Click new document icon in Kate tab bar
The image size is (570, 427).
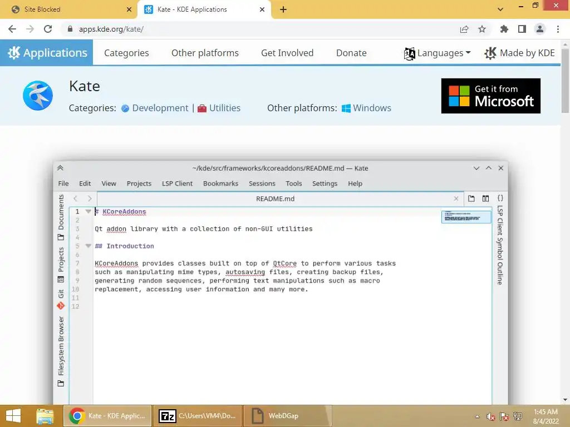(x=471, y=198)
